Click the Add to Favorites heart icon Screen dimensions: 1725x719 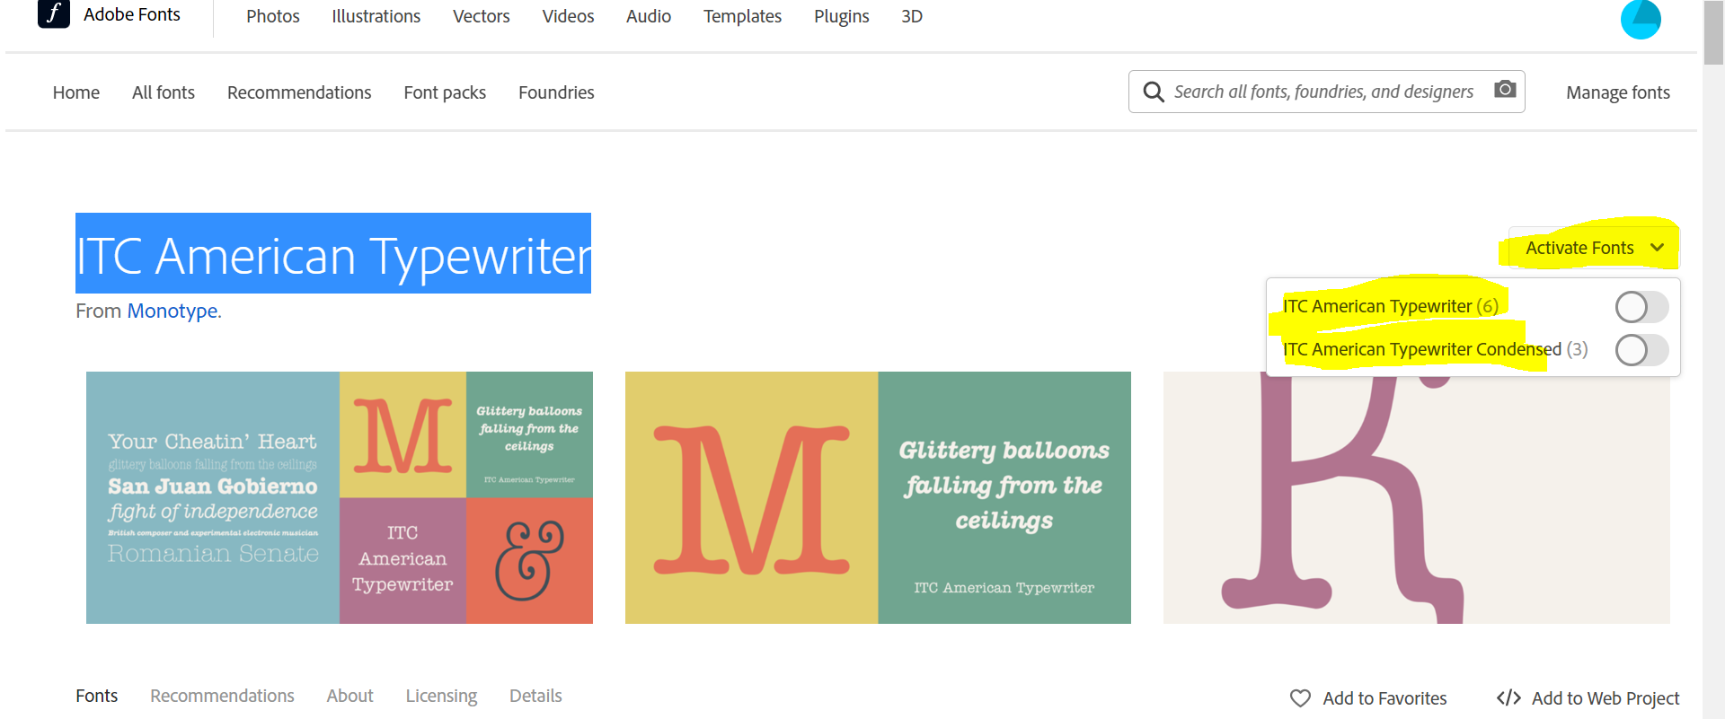click(x=1300, y=697)
